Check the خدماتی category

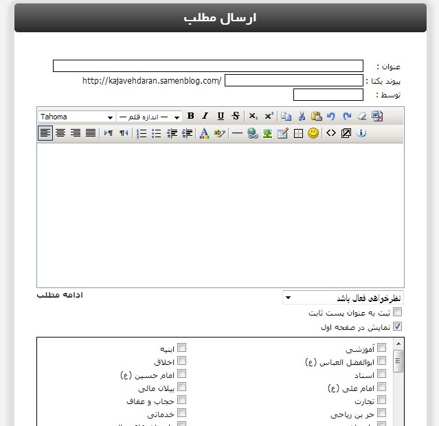click(181, 413)
